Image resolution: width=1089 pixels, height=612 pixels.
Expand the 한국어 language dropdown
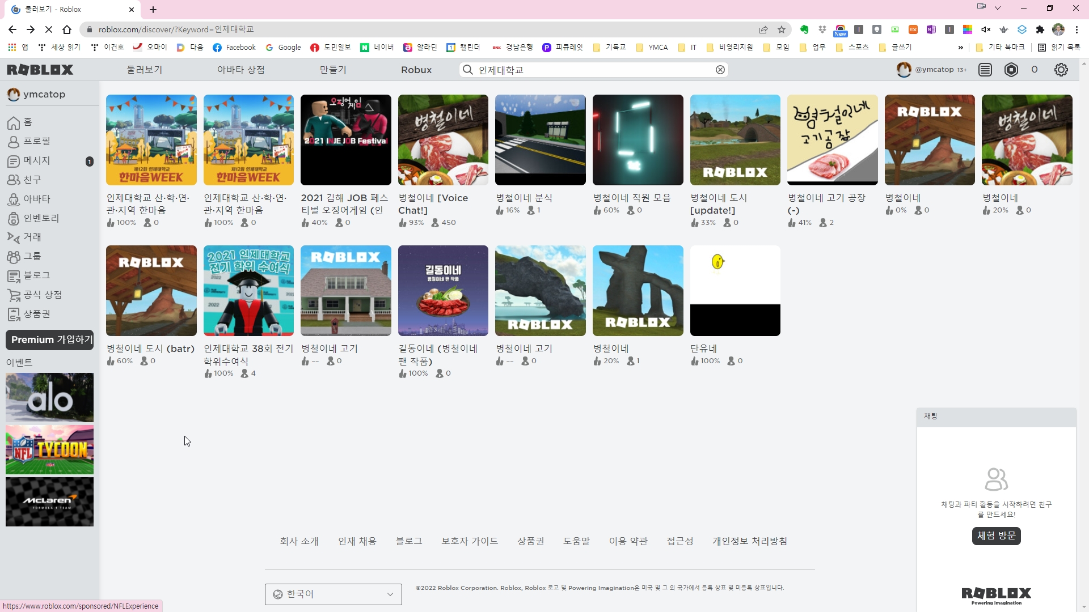click(333, 594)
